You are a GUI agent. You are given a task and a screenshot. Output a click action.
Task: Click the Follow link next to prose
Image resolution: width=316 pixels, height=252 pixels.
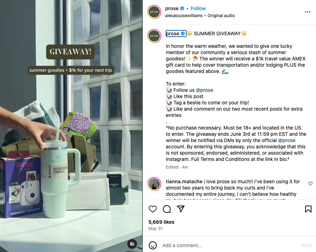tap(198, 8)
